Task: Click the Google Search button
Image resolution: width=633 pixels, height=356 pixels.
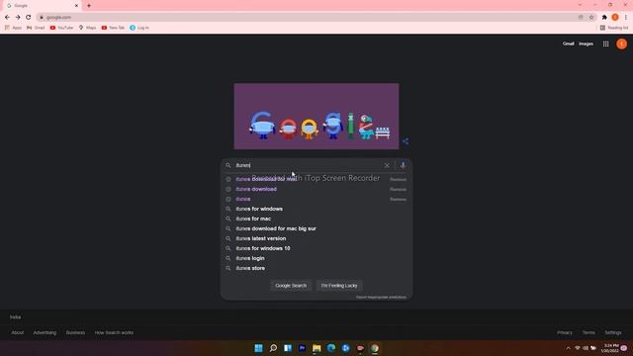Action: pos(291,286)
